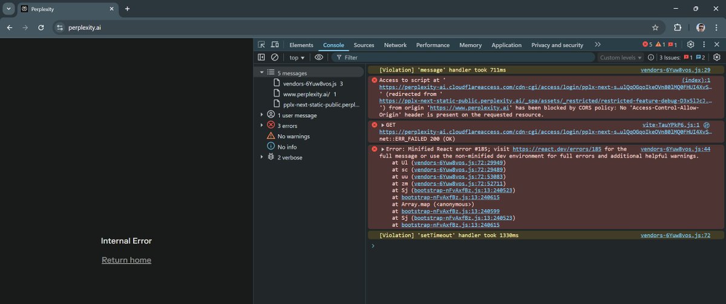Collapse the 5 messages group
The image size is (726, 304).
point(262,73)
